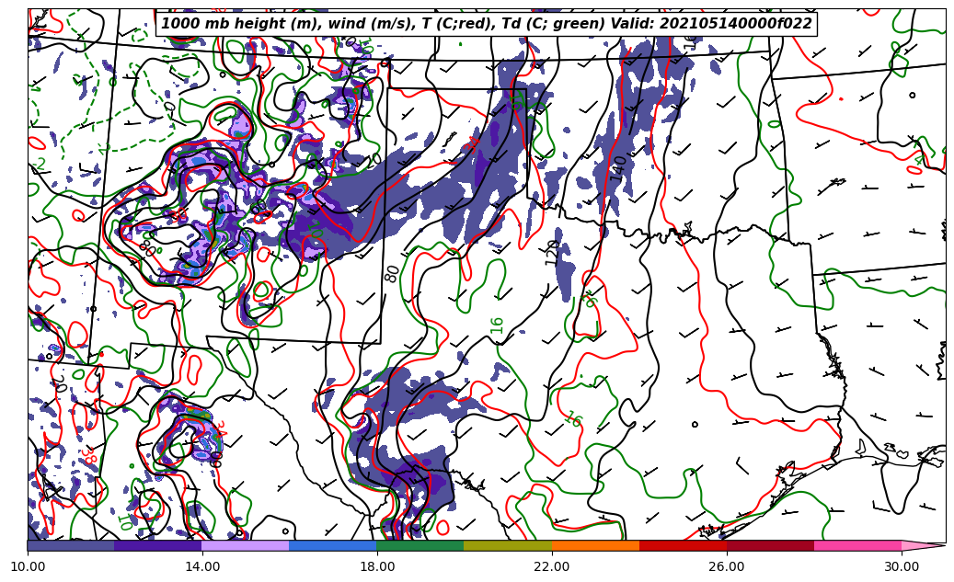Select the orange 22–24 colorbar segment
This screenshot has height=582, width=954.
[x=595, y=545]
